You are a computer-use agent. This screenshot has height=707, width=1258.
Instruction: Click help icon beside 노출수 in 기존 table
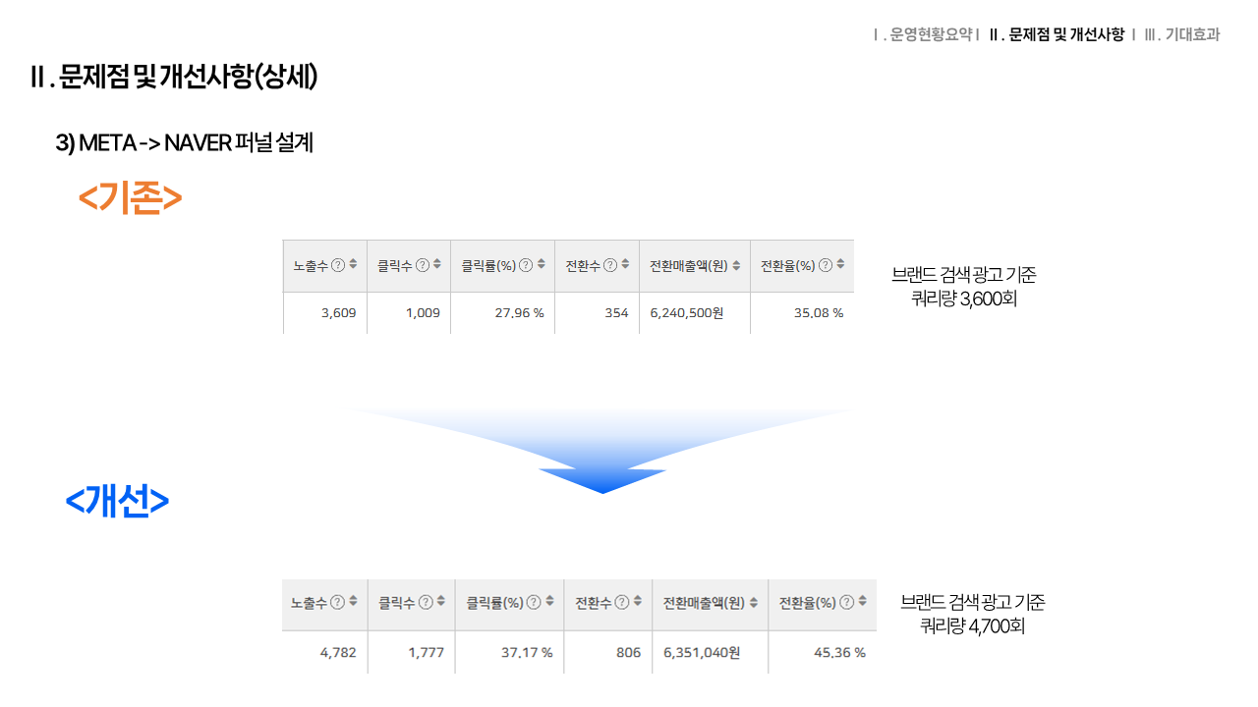coord(338,265)
